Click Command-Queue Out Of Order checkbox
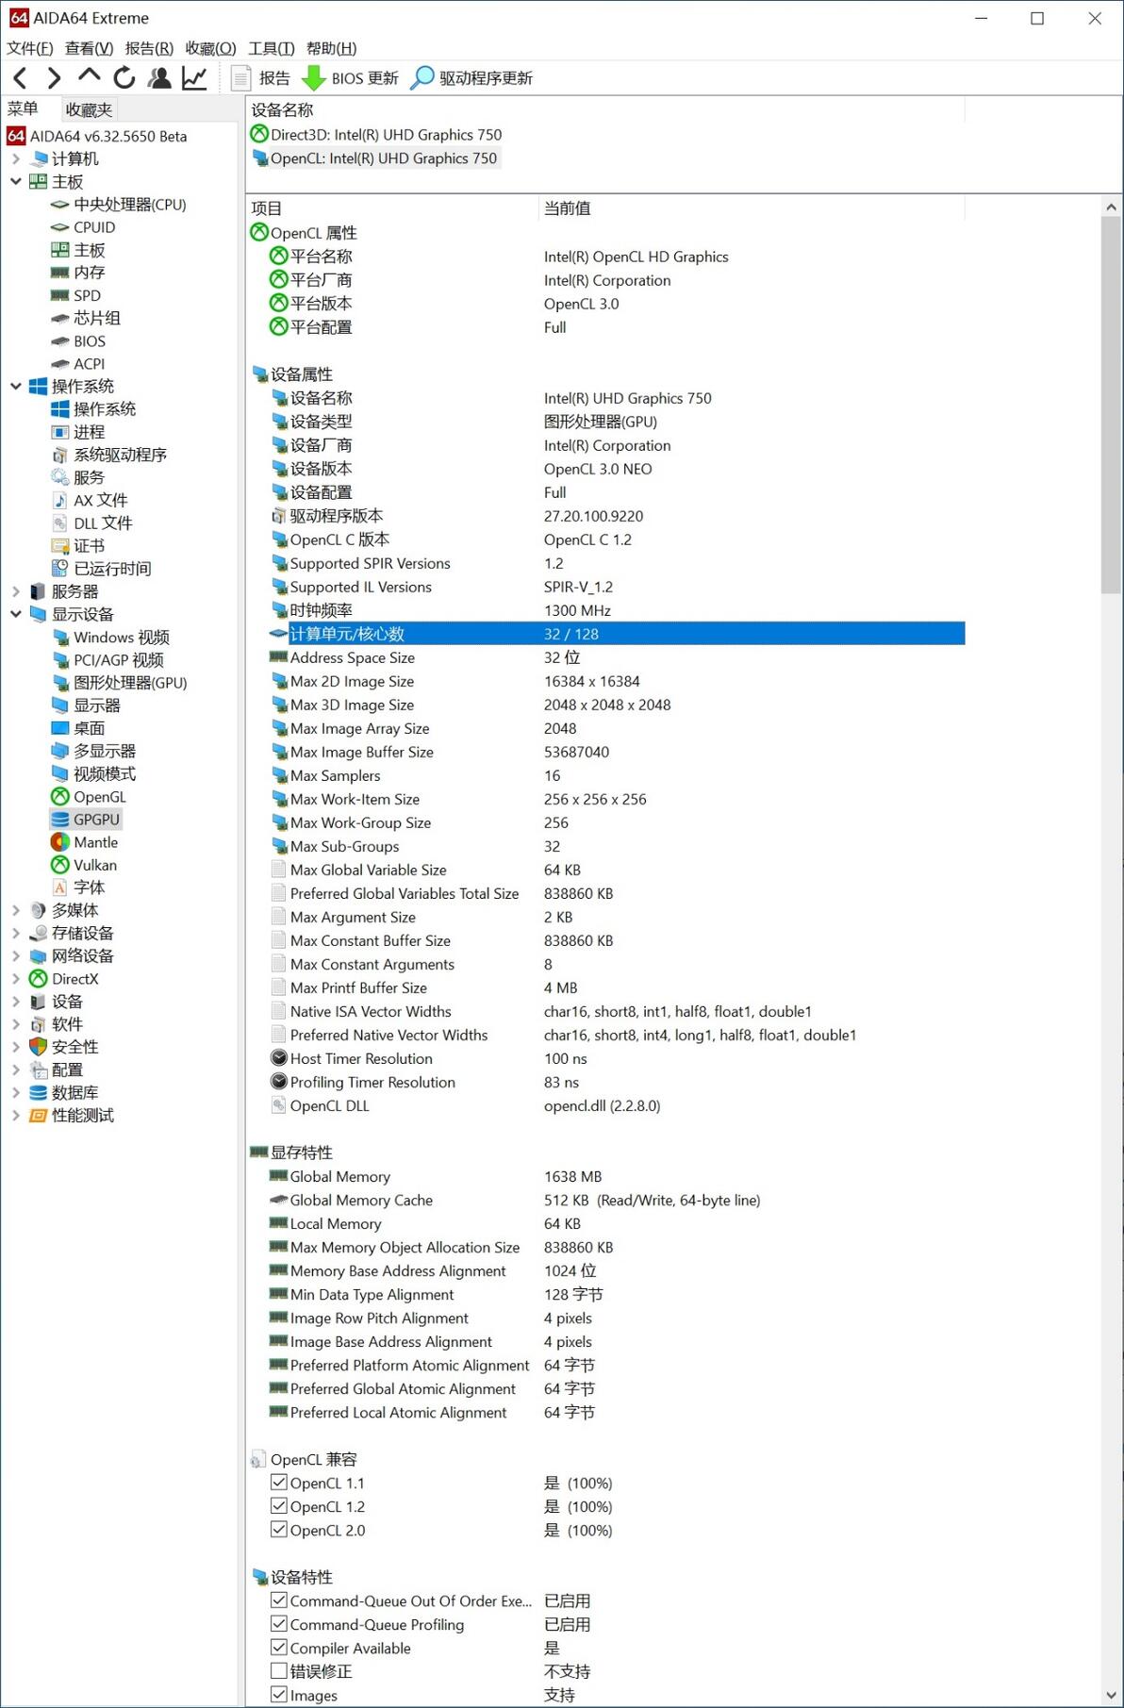This screenshot has width=1124, height=1708. pyautogui.click(x=279, y=1600)
